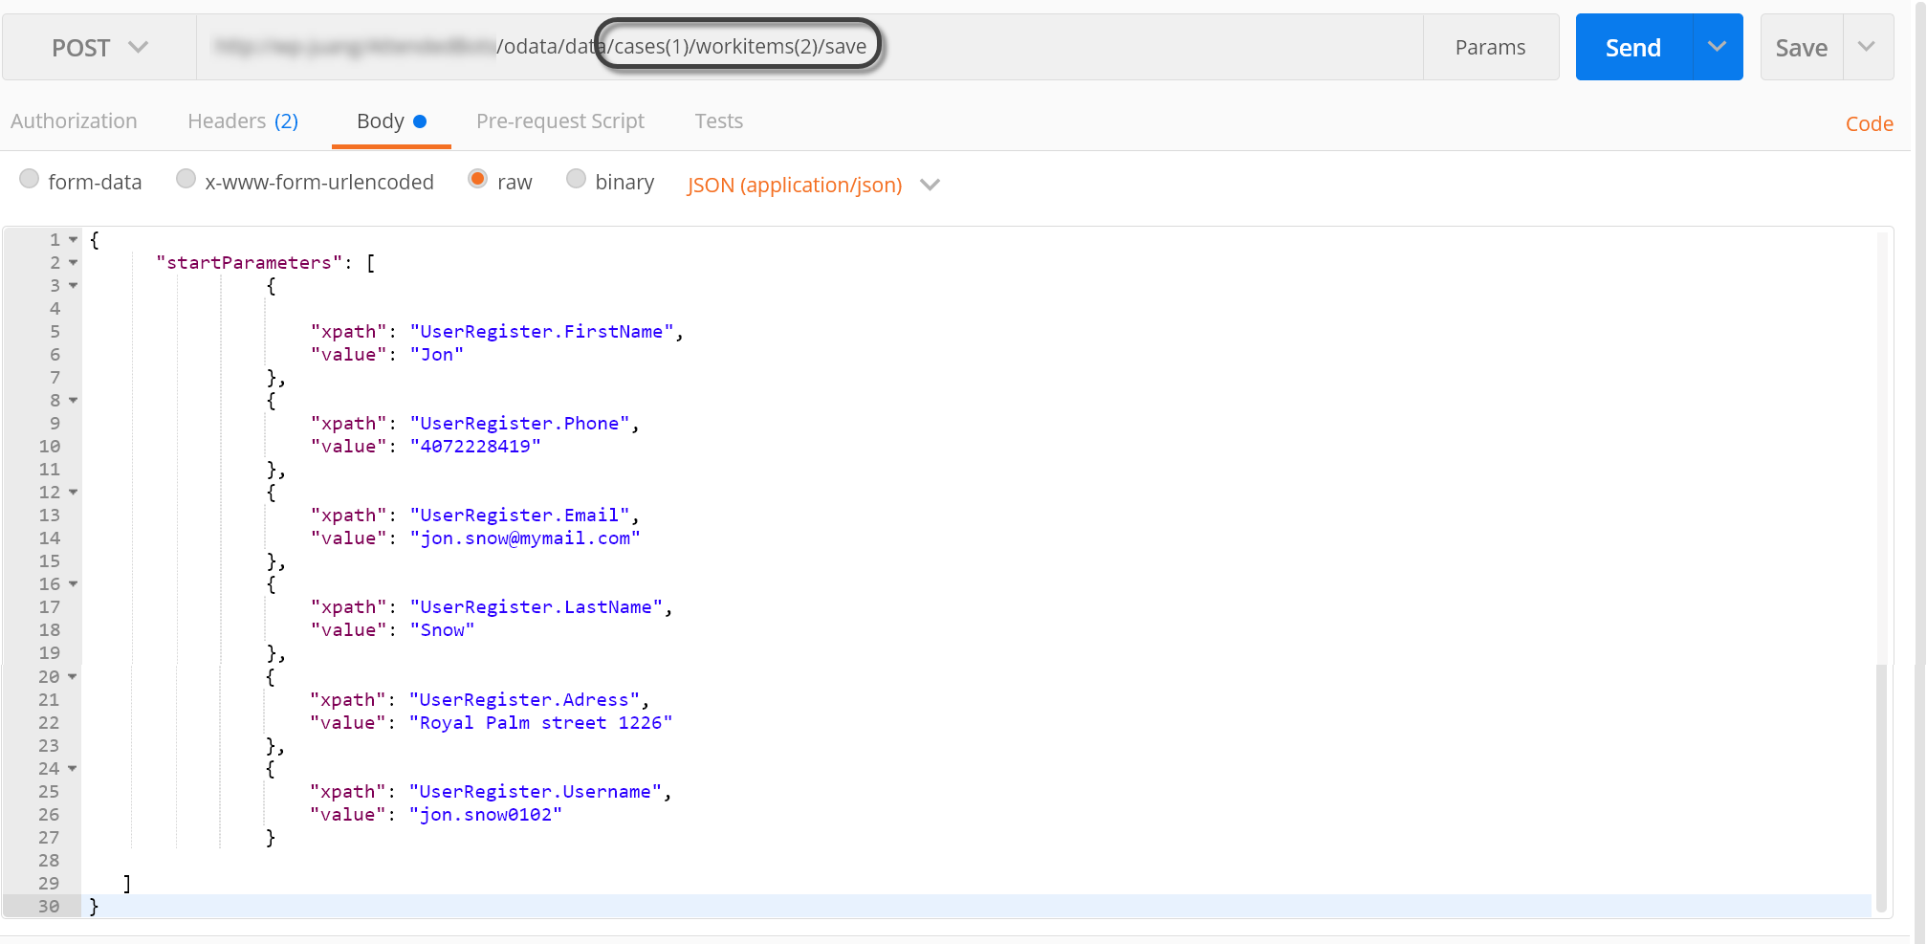Viewport: 1927px width, 944px height.
Task: Select x-www-form-urlencoded radio option
Action: pyautogui.click(x=186, y=179)
